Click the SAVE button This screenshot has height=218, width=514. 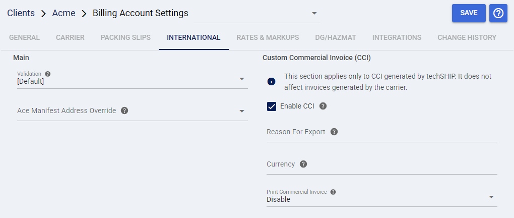tap(469, 13)
